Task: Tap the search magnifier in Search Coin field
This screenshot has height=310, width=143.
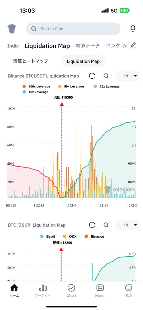Action: [34, 29]
